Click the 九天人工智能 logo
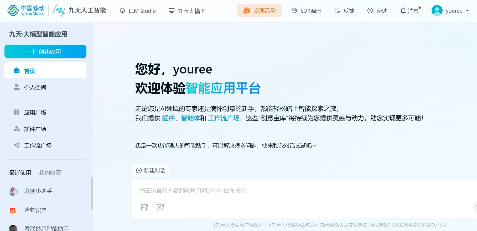This screenshot has height=231, width=477. 80,10
